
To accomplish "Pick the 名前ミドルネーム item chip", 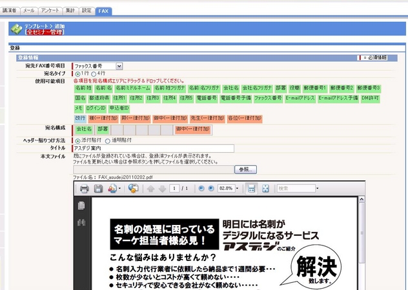I will [x=133, y=88].
